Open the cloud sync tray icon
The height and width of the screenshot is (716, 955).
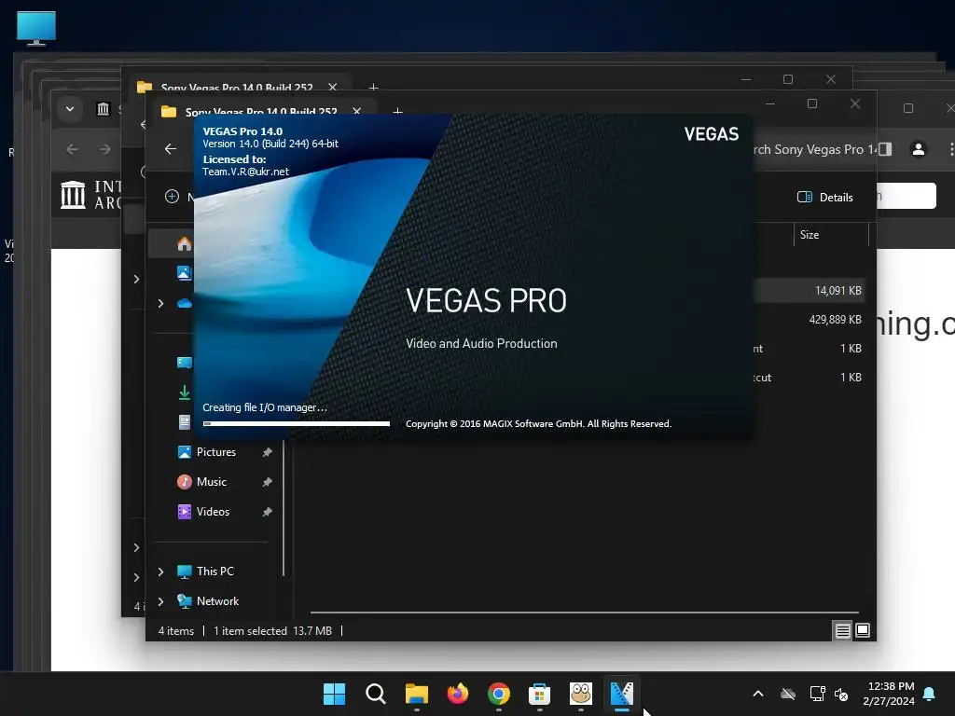788,694
